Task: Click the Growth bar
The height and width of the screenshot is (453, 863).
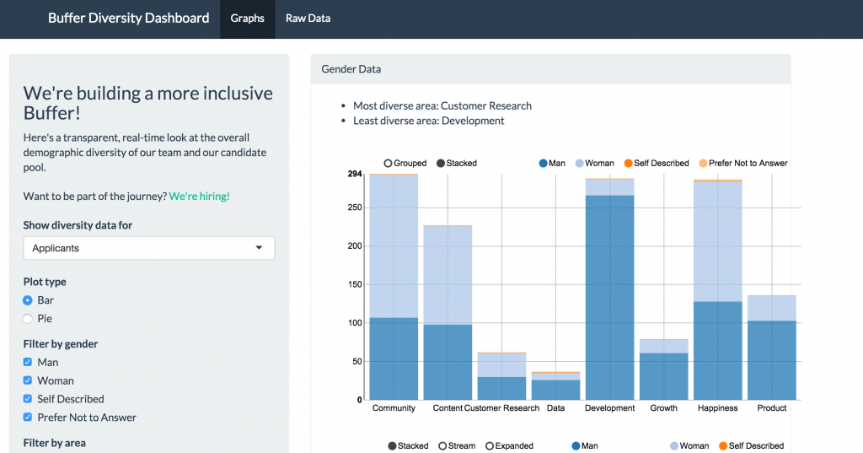Action: coord(663,369)
